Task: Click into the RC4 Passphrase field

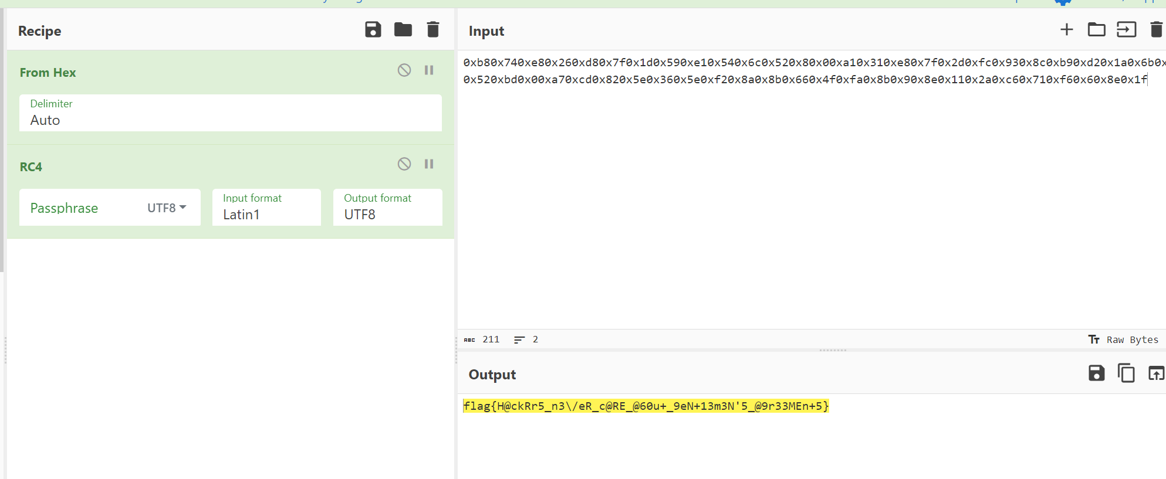Action: (x=79, y=208)
